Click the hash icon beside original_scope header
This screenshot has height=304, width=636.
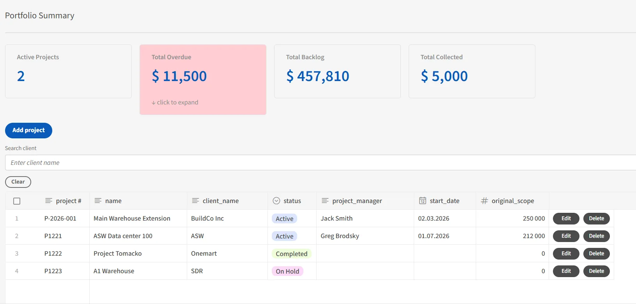pos(484,201)
